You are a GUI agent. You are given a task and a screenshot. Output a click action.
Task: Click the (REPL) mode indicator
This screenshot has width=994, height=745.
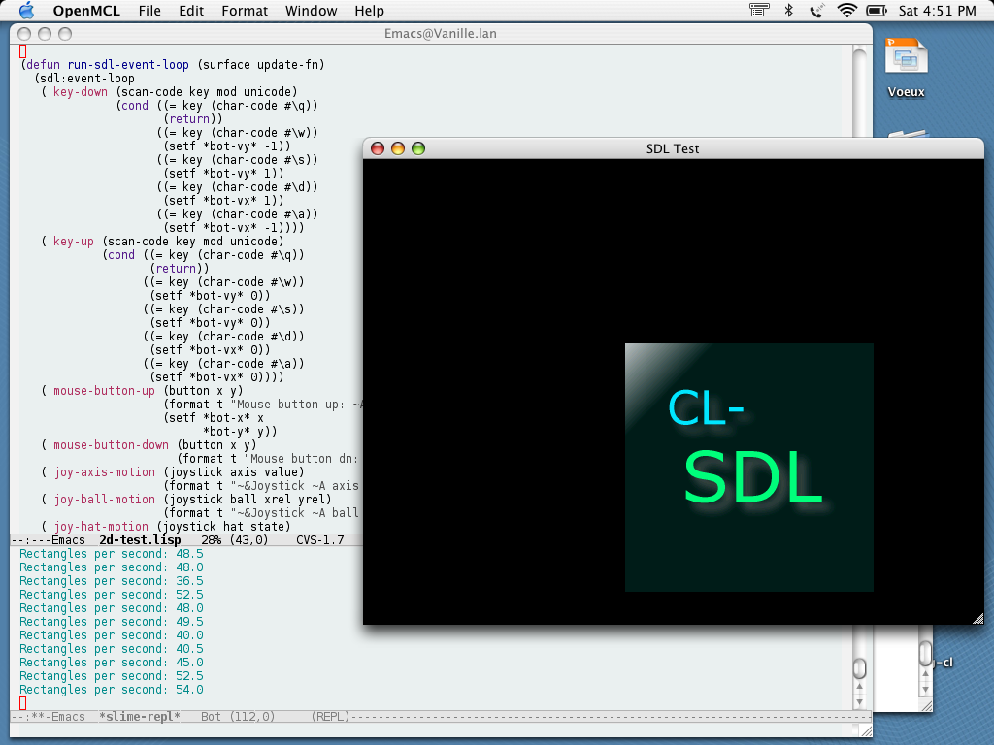pos(330,717)
